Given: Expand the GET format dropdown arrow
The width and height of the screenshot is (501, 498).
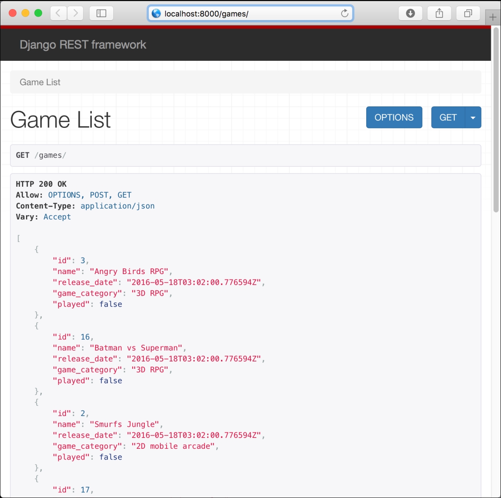Looking at the screenshot, I should pyautogui.click(x=473, y=118).
